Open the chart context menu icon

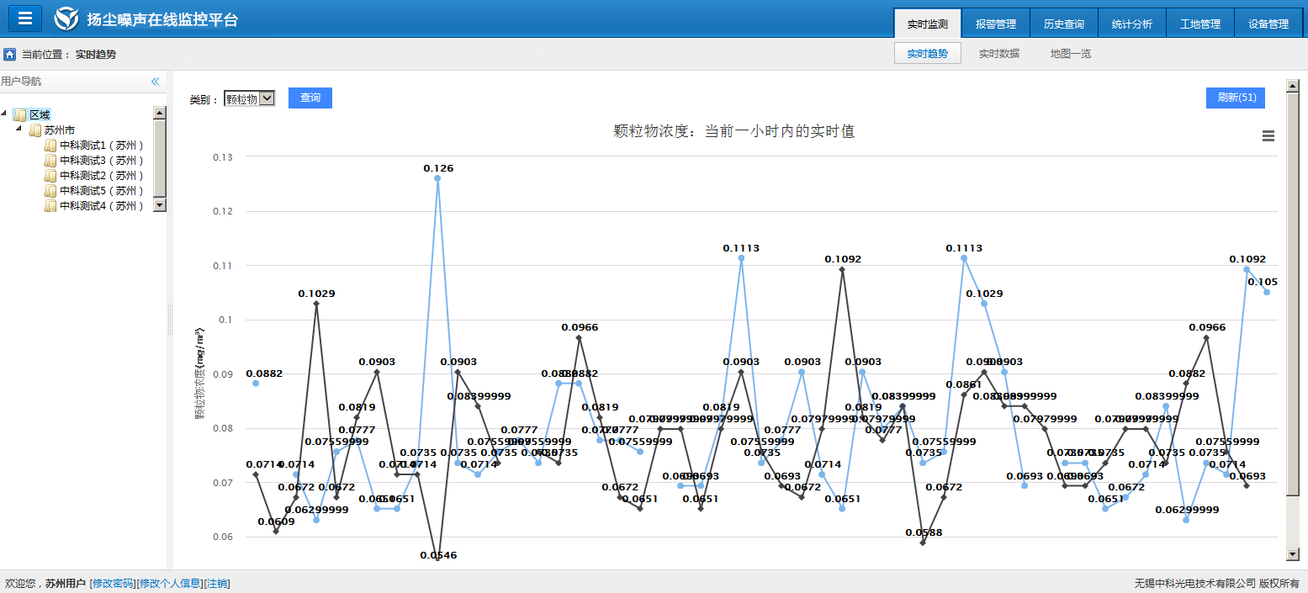1268,136
